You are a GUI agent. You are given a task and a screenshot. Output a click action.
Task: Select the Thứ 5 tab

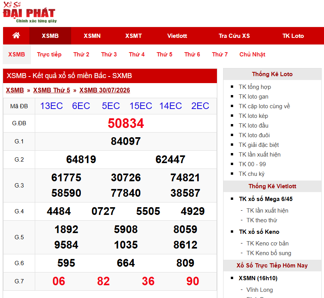tap(164, 54)
